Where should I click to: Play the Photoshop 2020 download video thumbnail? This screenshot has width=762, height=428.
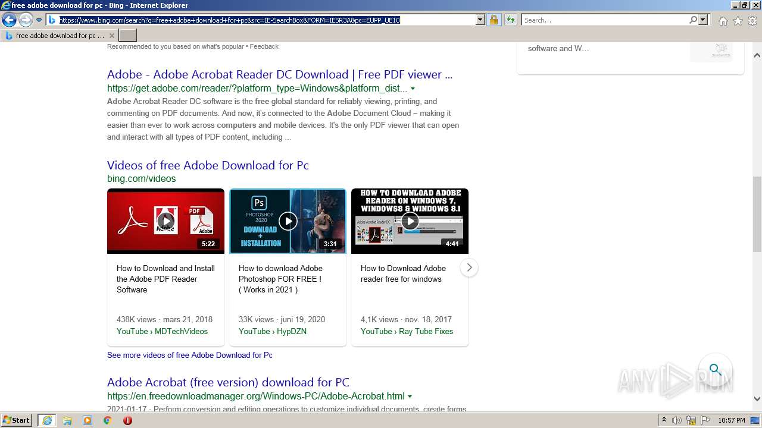point(288,221)
